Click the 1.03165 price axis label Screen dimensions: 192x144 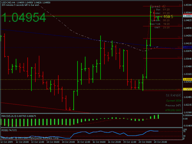(188, 74)
